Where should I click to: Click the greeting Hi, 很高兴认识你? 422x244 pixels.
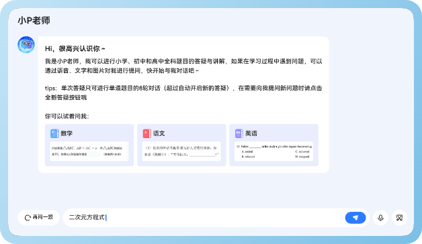pyautogui.click(x=75, y=48)
